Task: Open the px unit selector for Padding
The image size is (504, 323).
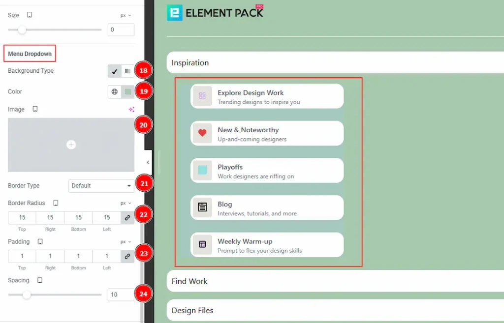Action: pos(126,242)
